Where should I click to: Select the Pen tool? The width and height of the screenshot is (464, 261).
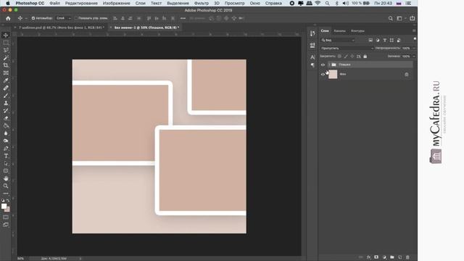coord(6,148)
